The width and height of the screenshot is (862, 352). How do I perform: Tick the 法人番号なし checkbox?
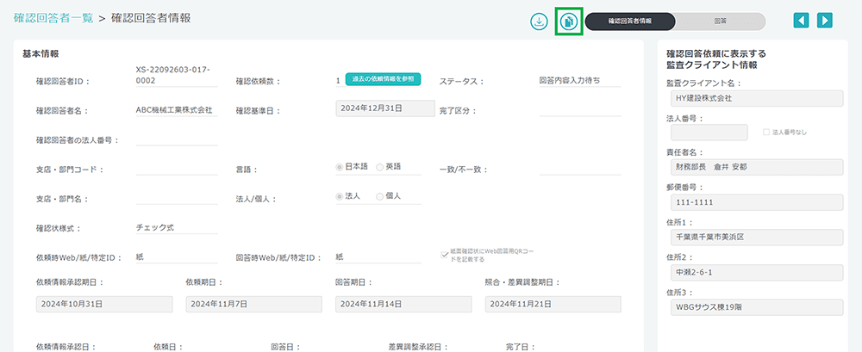(766, 133)
